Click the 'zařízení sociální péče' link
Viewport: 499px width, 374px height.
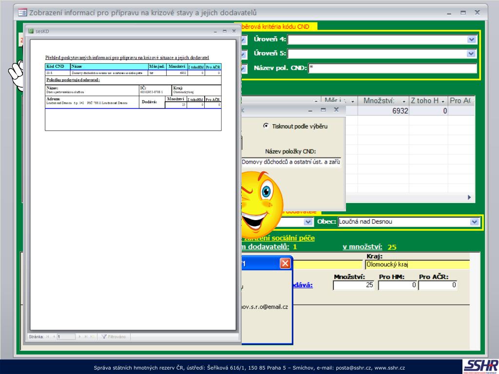click(278, 238)
